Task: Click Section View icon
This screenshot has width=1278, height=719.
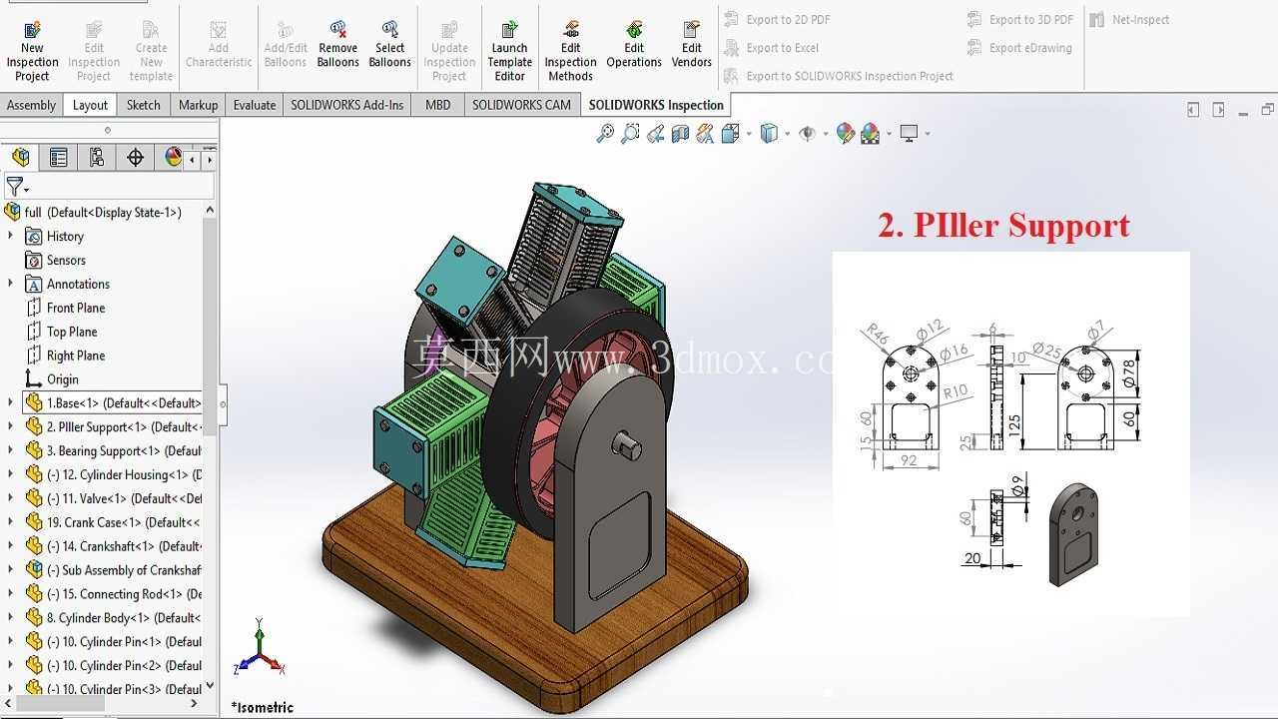Action: (681, 133)
